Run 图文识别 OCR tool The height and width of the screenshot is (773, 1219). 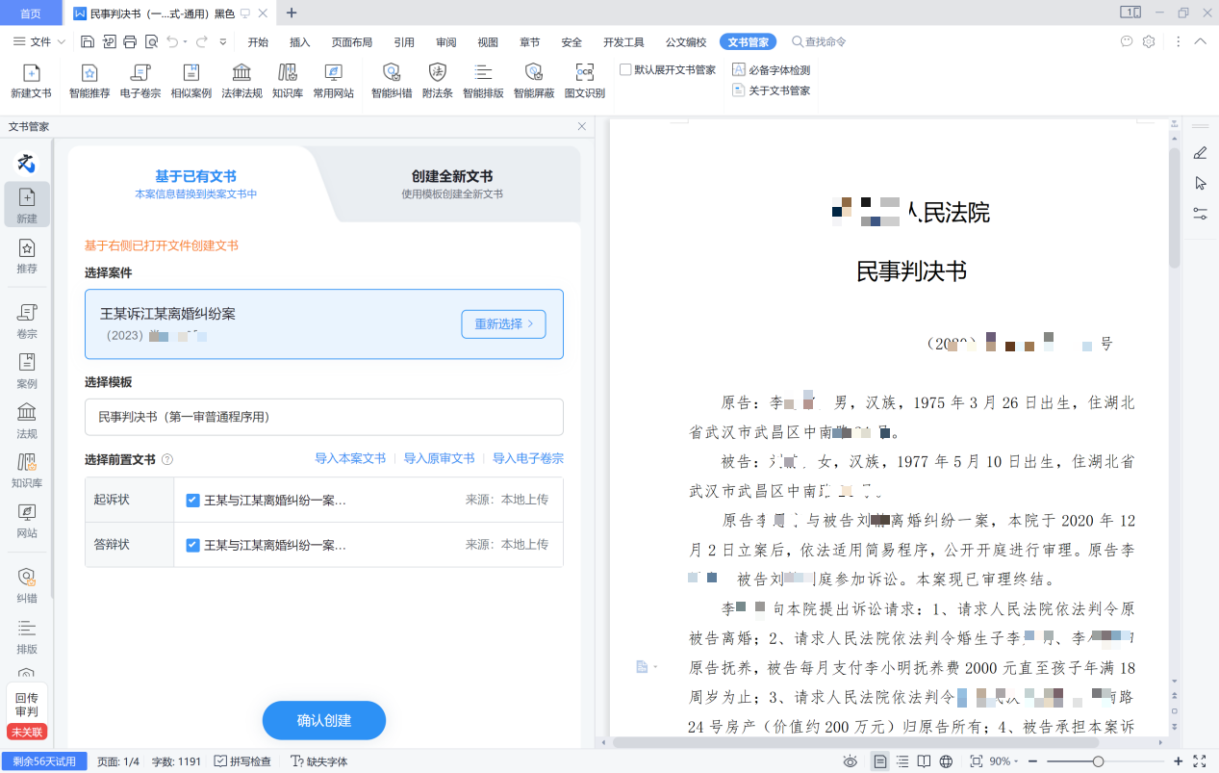(584, 81)
